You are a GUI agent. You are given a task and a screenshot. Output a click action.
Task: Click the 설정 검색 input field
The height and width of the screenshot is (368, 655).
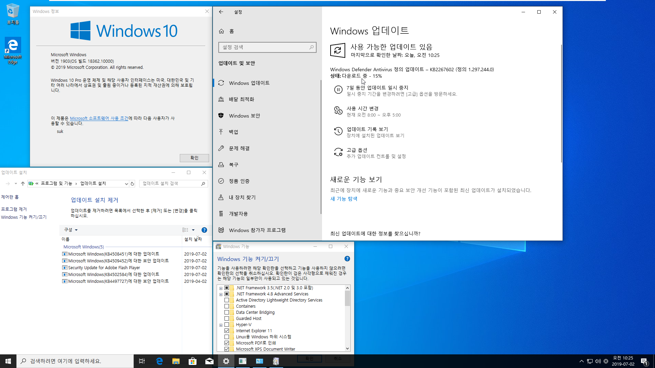click(267, 47)
